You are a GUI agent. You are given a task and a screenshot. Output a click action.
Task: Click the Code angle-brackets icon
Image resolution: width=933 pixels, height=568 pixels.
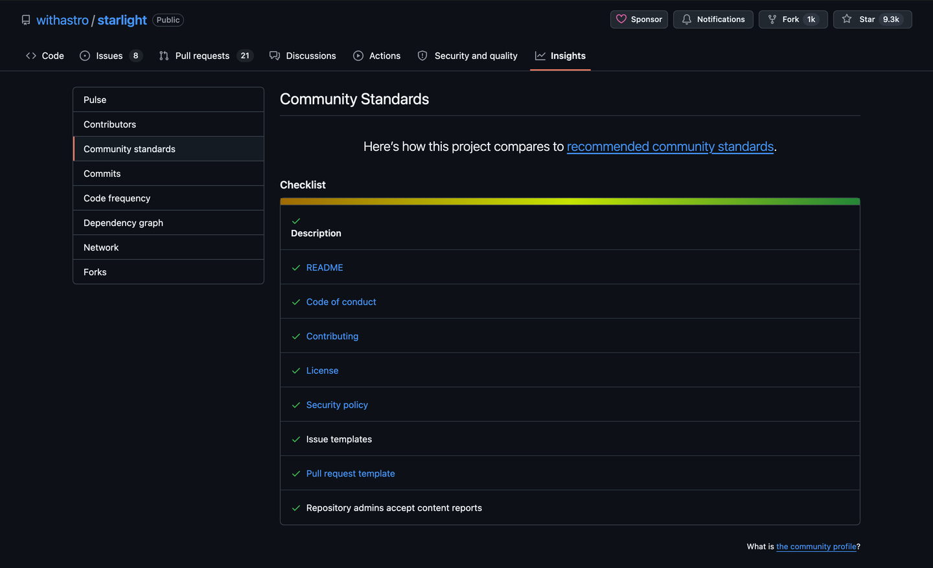click(x=31, y=56)
